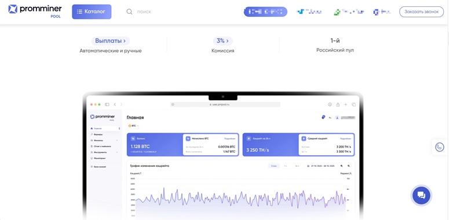Open the 3% commission pill link

(223, 41)
